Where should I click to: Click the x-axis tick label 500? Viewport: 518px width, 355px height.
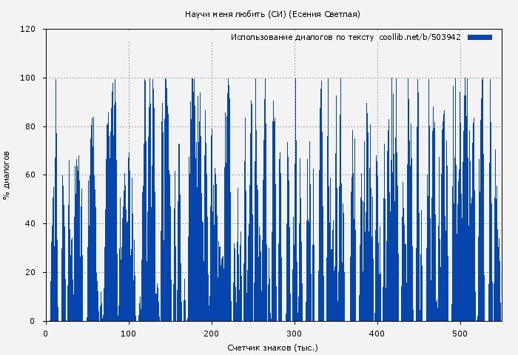click(x=460, y=334)
